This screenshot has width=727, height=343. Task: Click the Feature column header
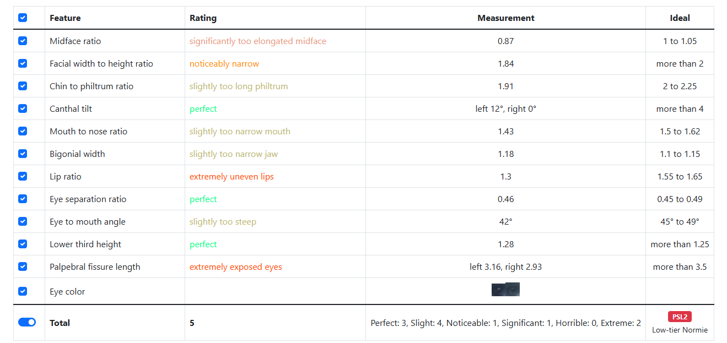[65, 18]
